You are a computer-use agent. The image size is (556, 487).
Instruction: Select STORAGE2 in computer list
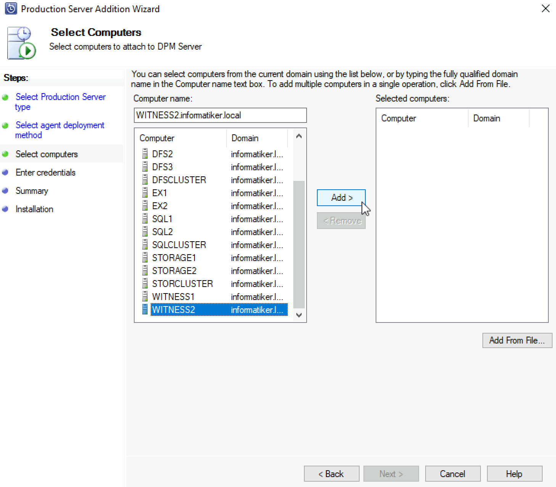pos(214,271)
